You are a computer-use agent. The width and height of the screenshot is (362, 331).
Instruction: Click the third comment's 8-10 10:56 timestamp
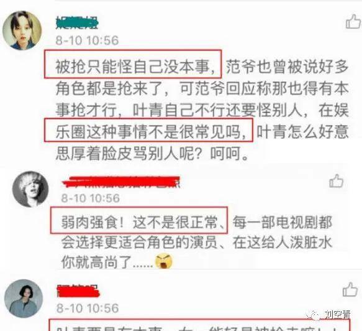pos(88,308)
